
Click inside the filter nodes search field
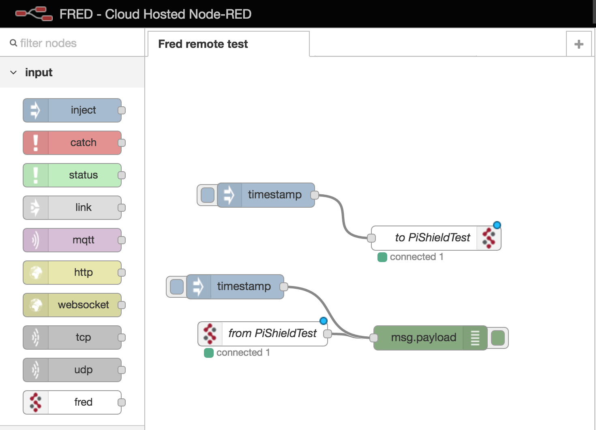point(61,43)
